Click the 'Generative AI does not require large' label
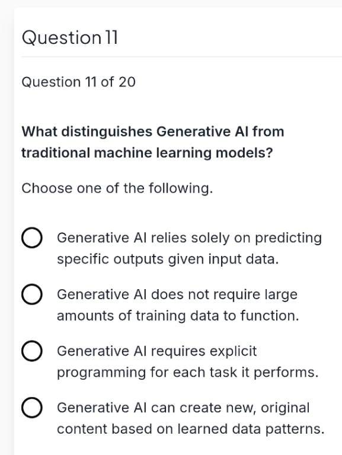The height and width of the screenshot is (455, 342). pyautogui.click(x=177, y=294)
